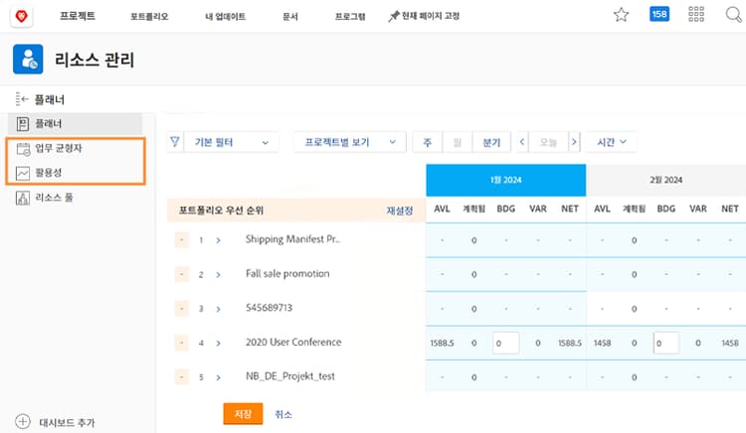Select 플래너 in the sidebar
Image resolution: width=746 pixels, height=433 pixels.
(76, 124)
